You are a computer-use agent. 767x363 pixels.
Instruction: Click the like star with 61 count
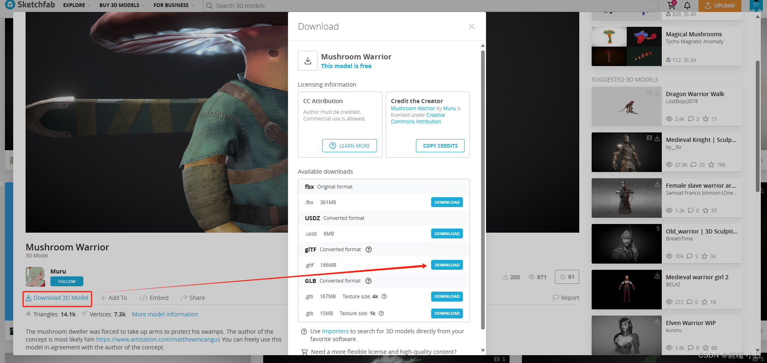(x=567, y=277)
